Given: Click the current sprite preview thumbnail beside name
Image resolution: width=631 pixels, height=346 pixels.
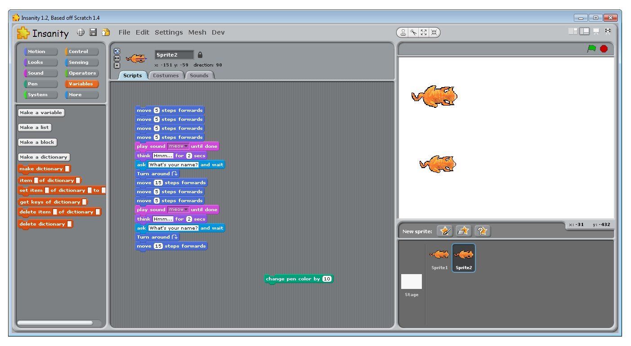Looking at the screenshot, I should click(x=136, y=58).
